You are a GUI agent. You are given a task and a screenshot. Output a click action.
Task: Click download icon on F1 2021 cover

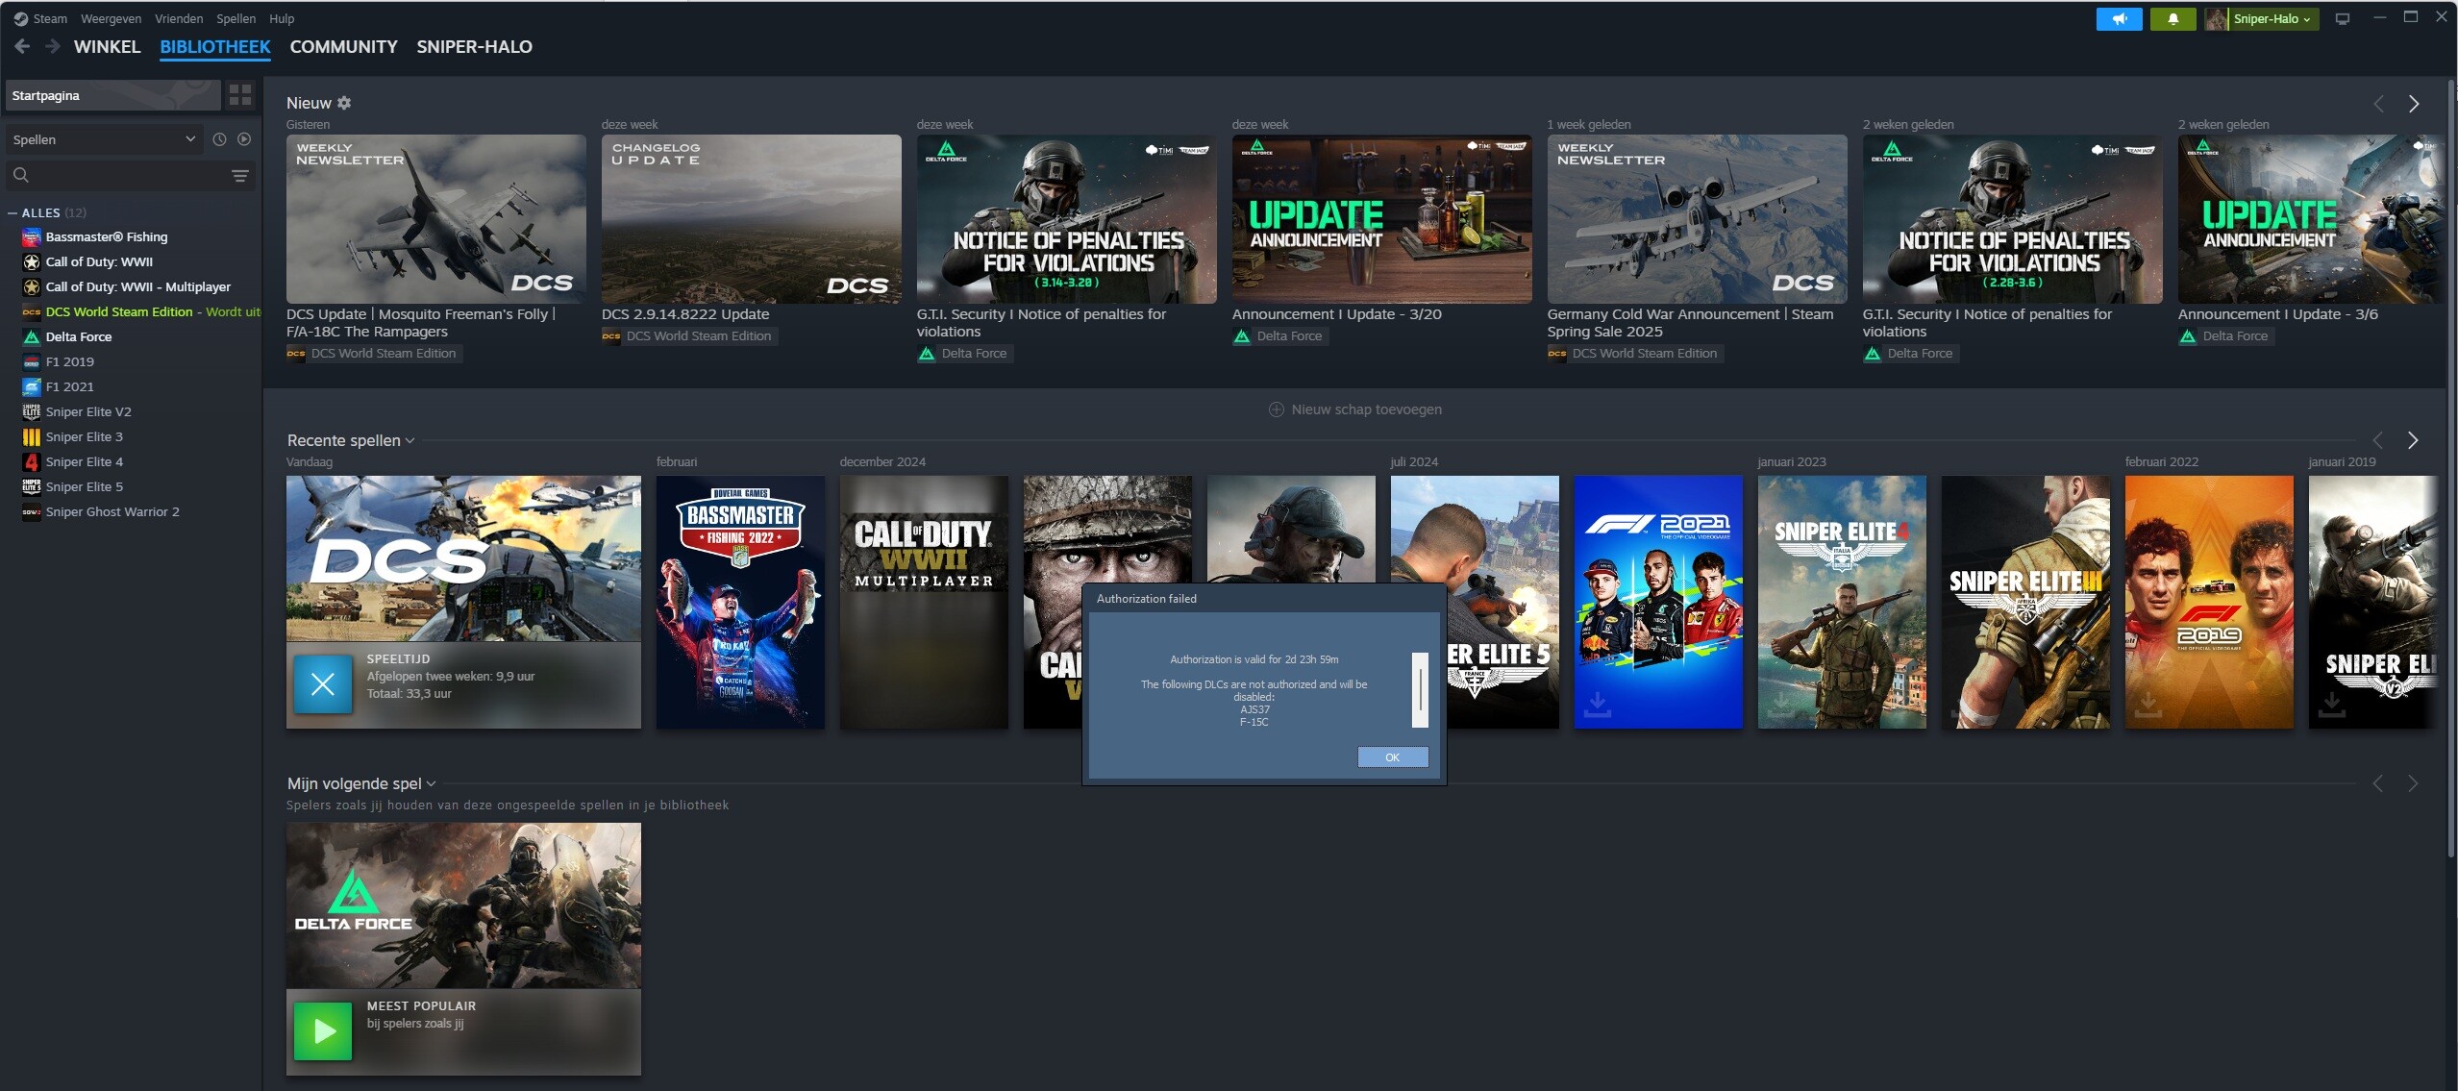1598,704
